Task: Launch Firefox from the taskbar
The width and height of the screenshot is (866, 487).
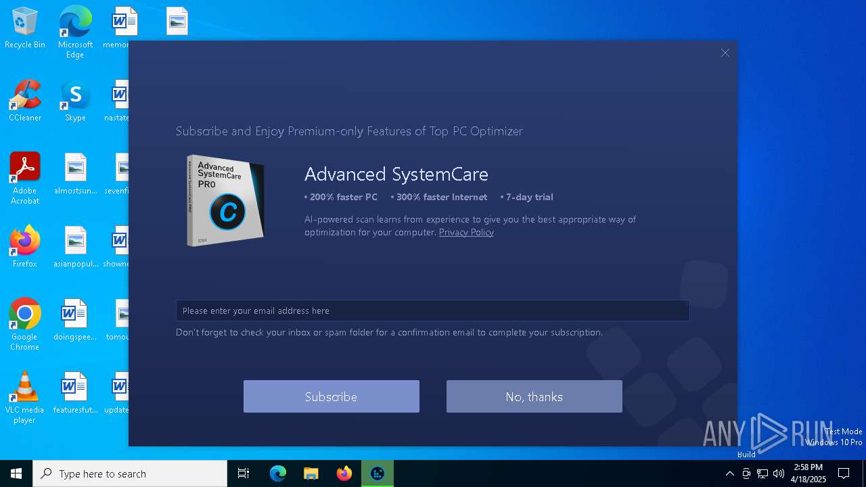Action: (x=344, y=473)
